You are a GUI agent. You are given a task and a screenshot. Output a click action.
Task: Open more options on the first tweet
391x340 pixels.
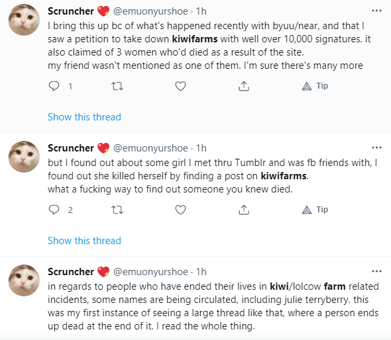pos(376,11)
